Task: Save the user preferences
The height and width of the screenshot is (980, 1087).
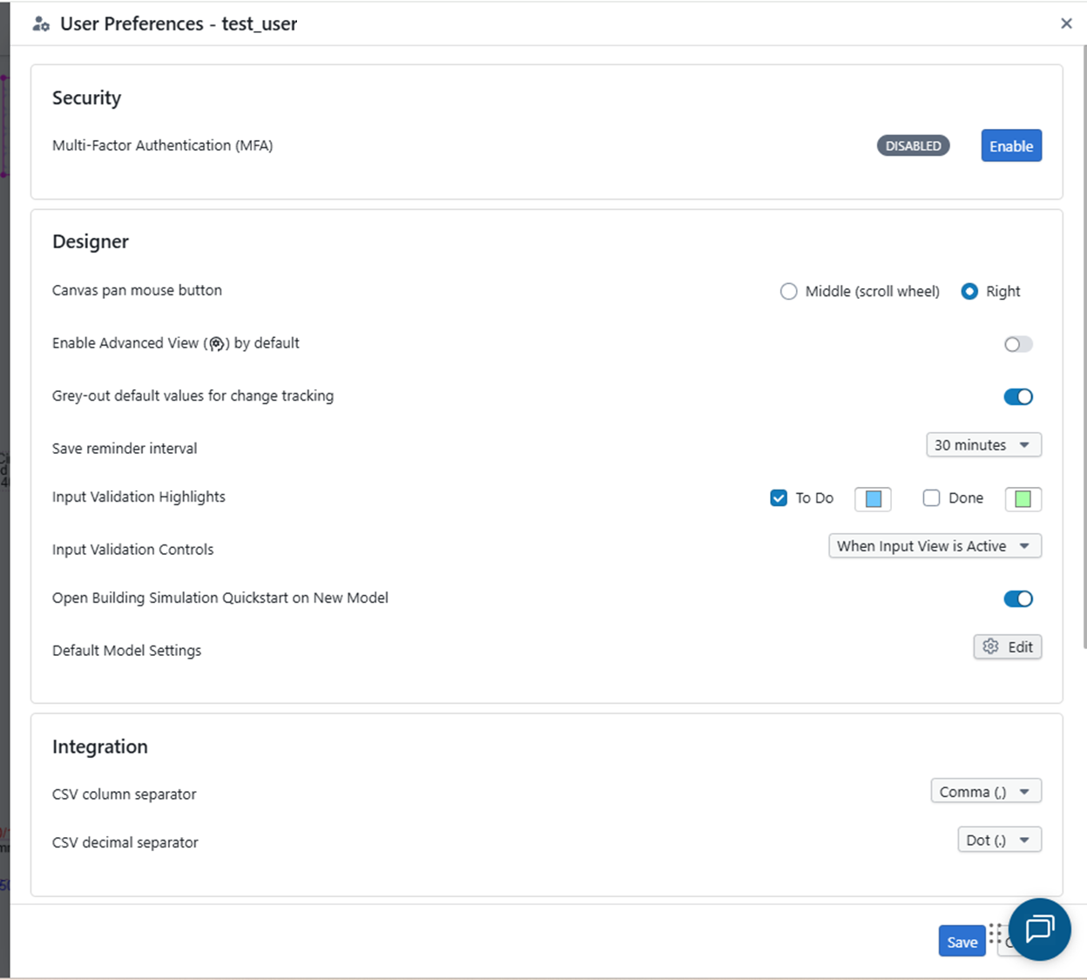Action: point(962,942)
